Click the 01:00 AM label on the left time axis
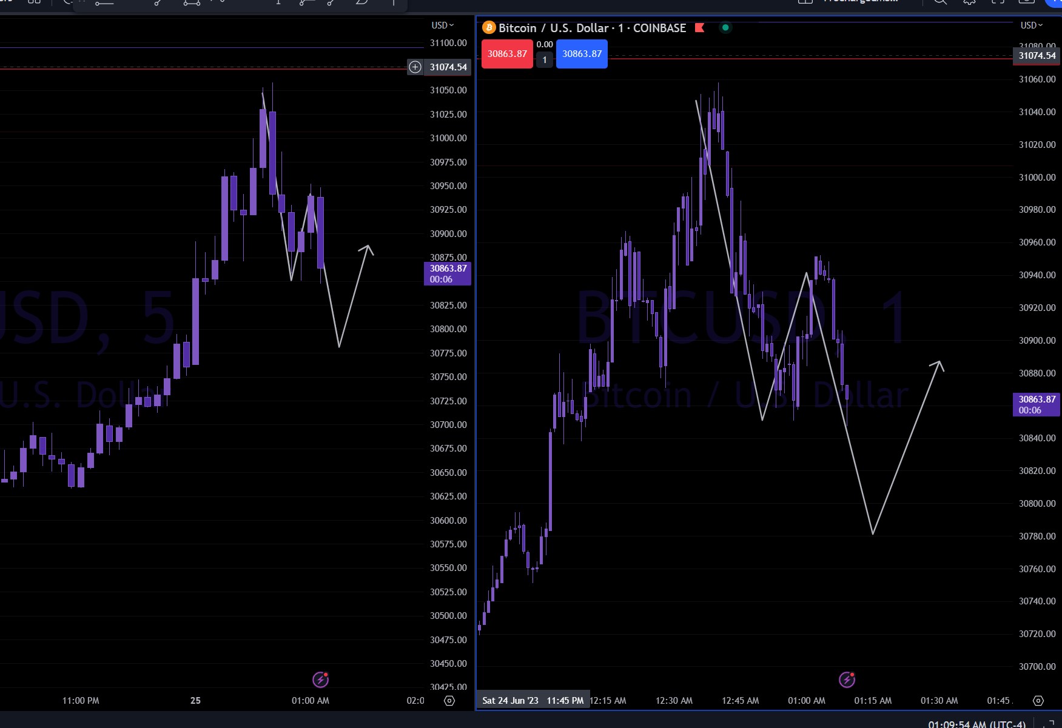 311,701
